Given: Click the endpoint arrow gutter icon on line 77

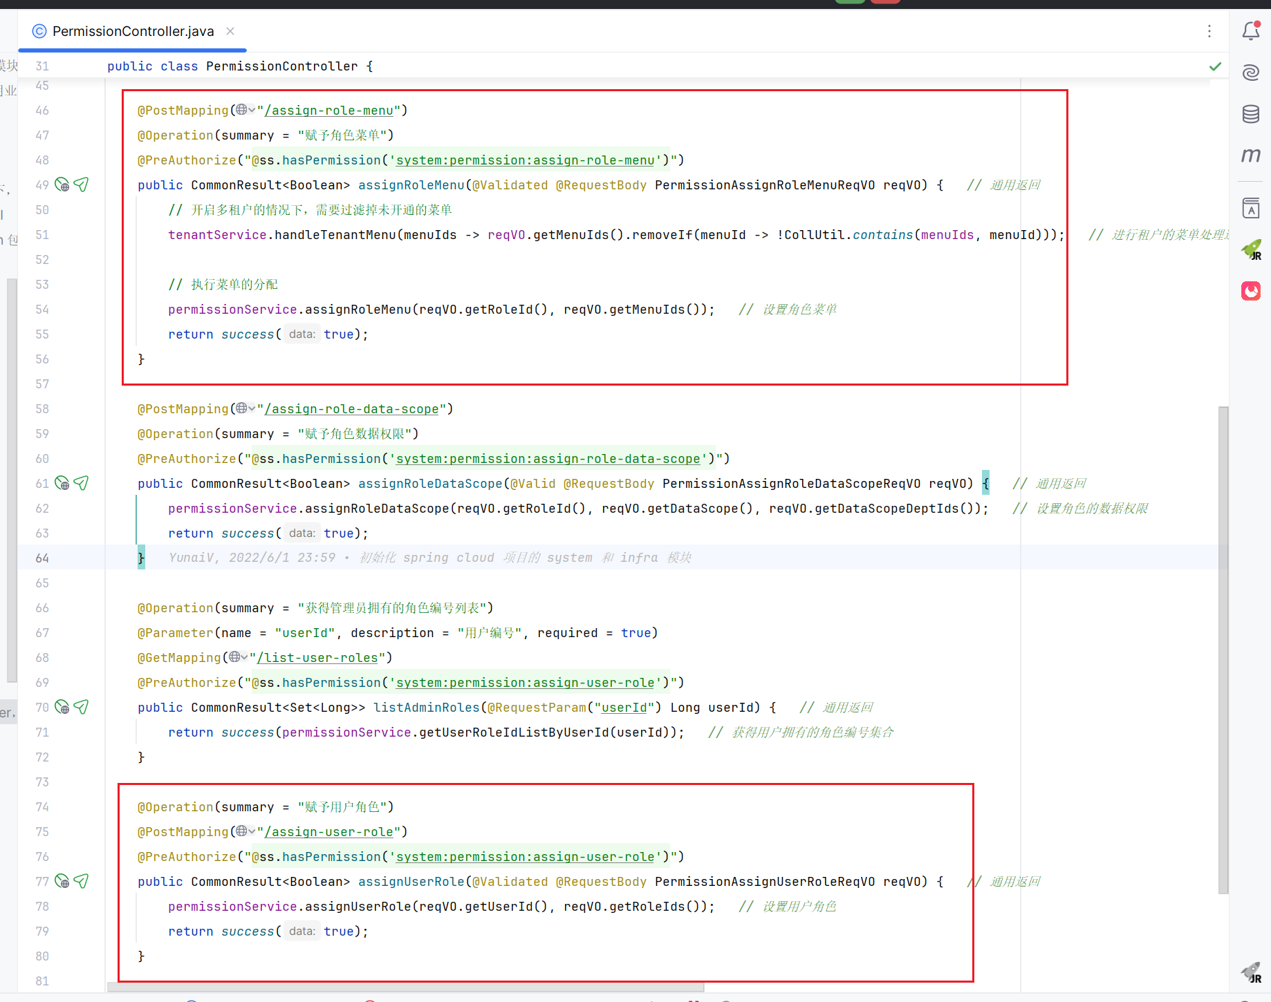Looking at the screenshot, I should (81, 881).
